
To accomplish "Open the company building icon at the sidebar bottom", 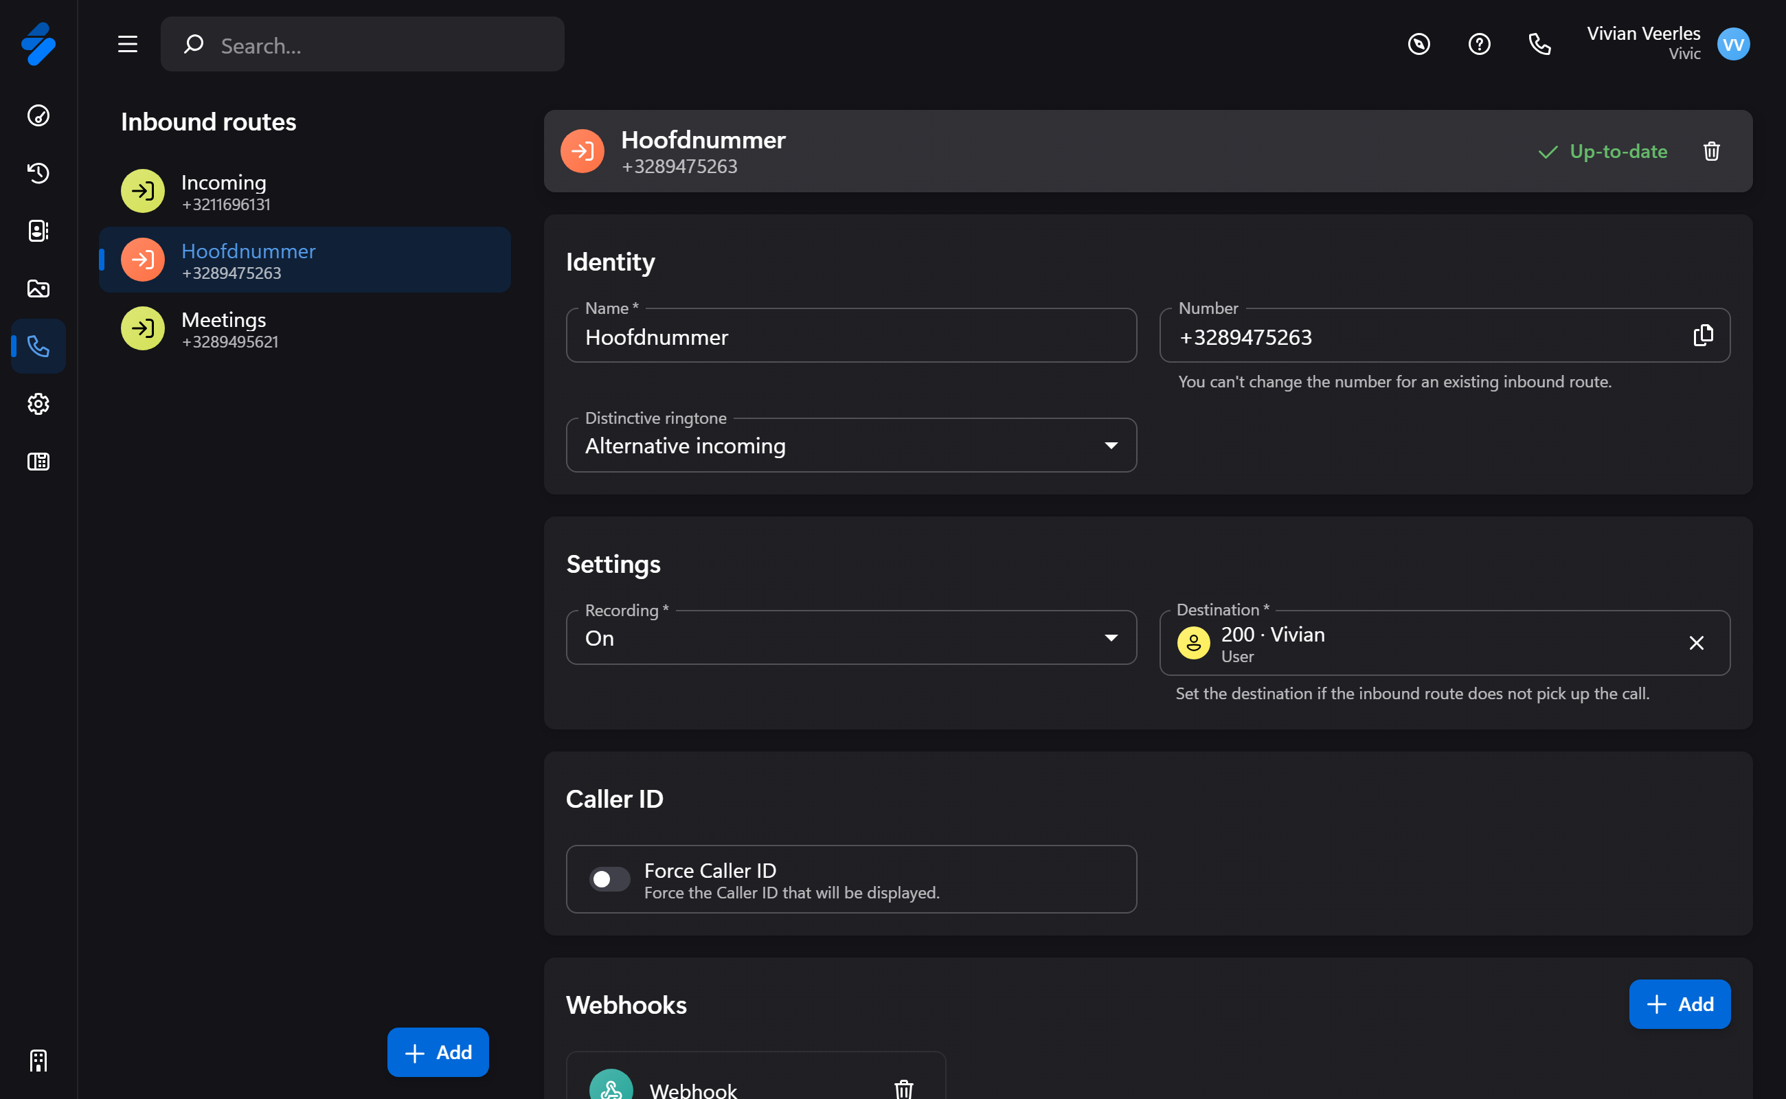I will coord(38,1061).
